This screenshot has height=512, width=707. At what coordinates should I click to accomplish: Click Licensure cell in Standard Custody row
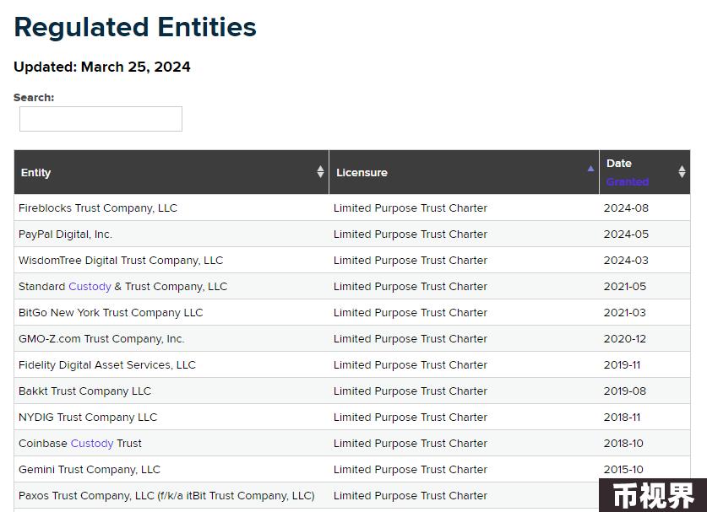(x=411, y=287)
